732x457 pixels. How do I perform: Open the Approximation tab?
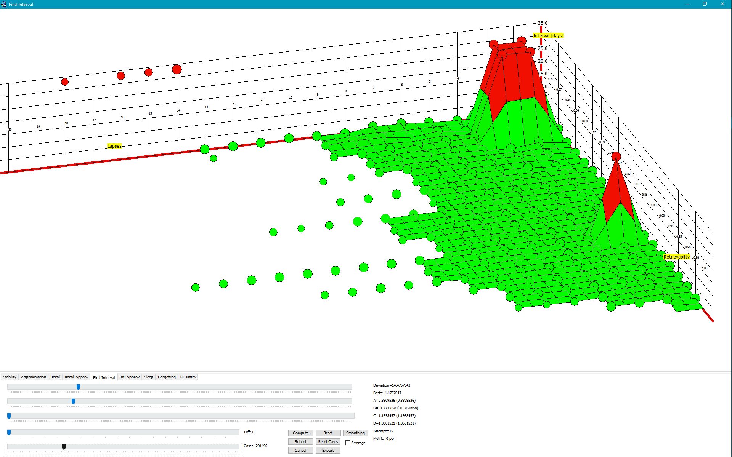pos(34,377)
